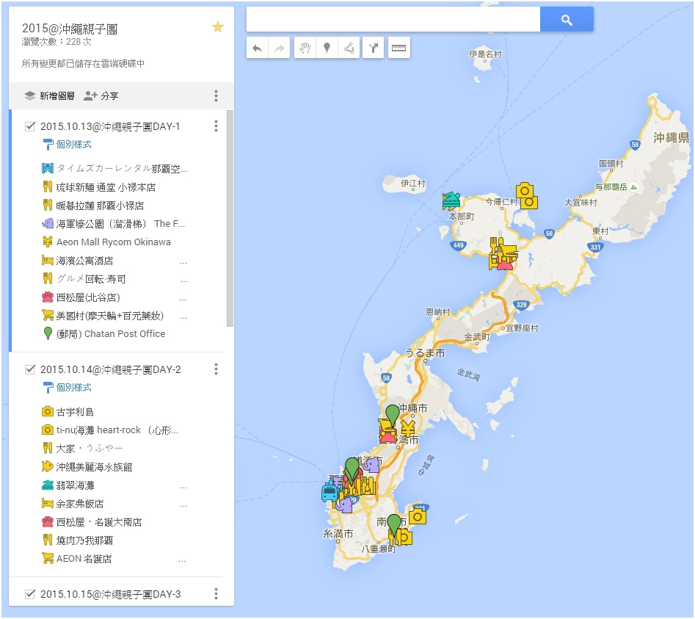The image size is (695, 619).
Task: Click the green pin marker near 沖縄市
Action: pyautogui.click(x=392, y=416)
